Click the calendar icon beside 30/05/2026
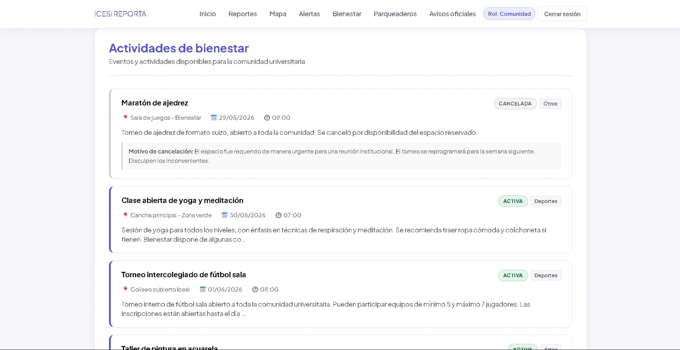Image resolution: width=680 pixels, height=350 pixels. pyautogui.click(x=225, y=215)
